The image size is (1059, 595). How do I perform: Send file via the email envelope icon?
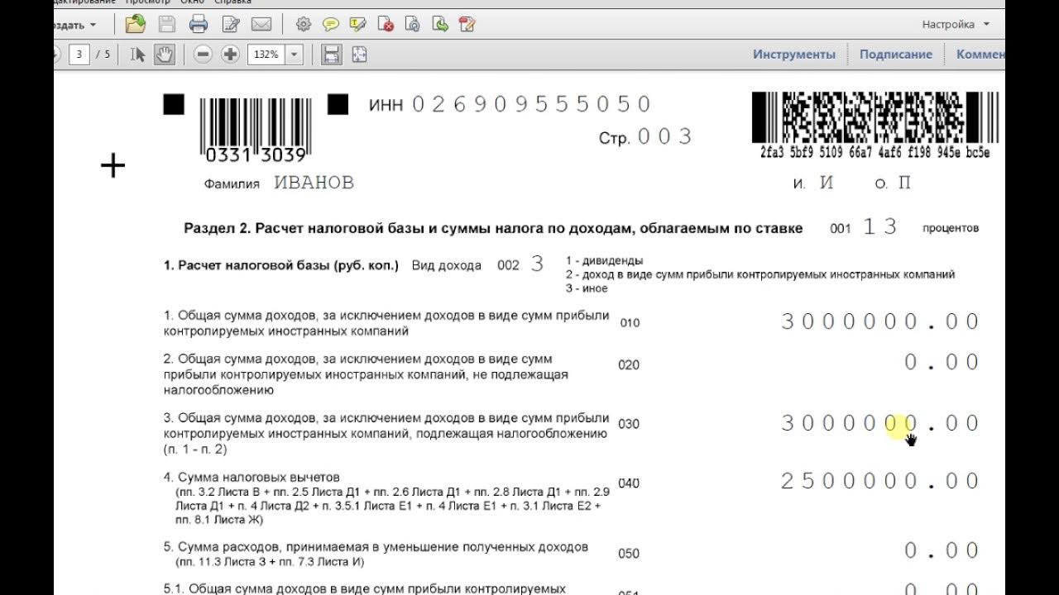261,24
